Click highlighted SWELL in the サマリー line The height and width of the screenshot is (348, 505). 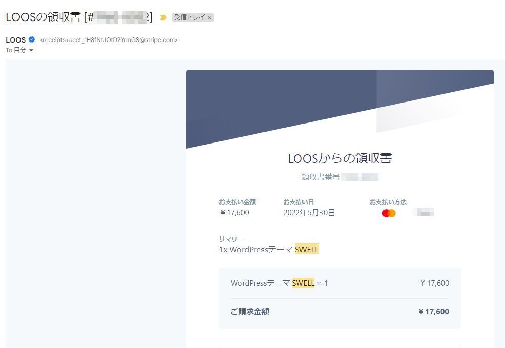307,250
